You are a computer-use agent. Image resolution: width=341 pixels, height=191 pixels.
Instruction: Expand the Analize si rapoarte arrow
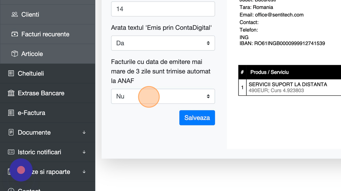(x=84, y=172)
